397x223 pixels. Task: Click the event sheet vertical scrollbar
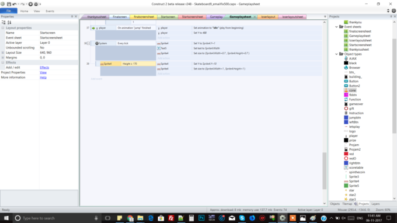(x=325, y=170)
